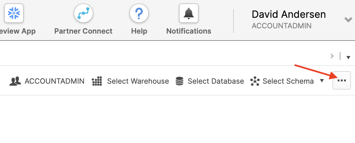Choose the Select Schema option

288,81
